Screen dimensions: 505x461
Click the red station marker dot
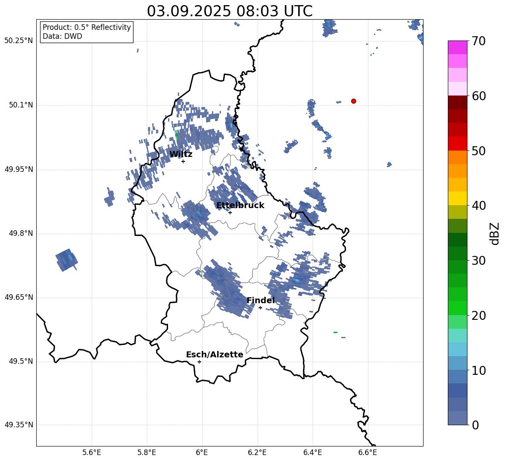pos(353,101)
